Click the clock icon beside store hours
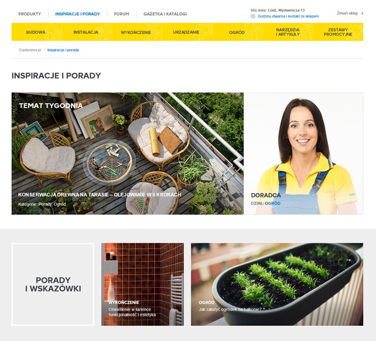 pos(253,16)
